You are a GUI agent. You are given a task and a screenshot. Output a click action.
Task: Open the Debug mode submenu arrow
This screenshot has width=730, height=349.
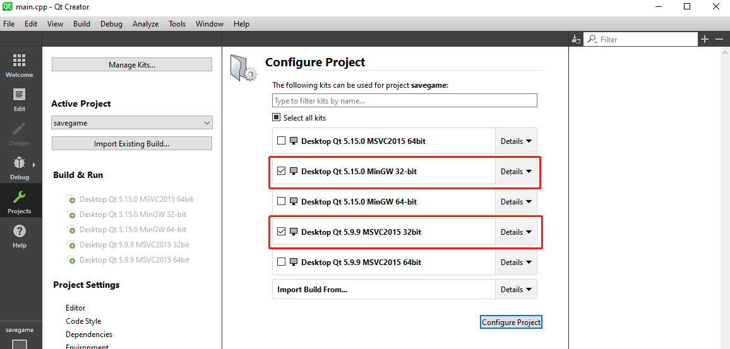click(34, 165)
